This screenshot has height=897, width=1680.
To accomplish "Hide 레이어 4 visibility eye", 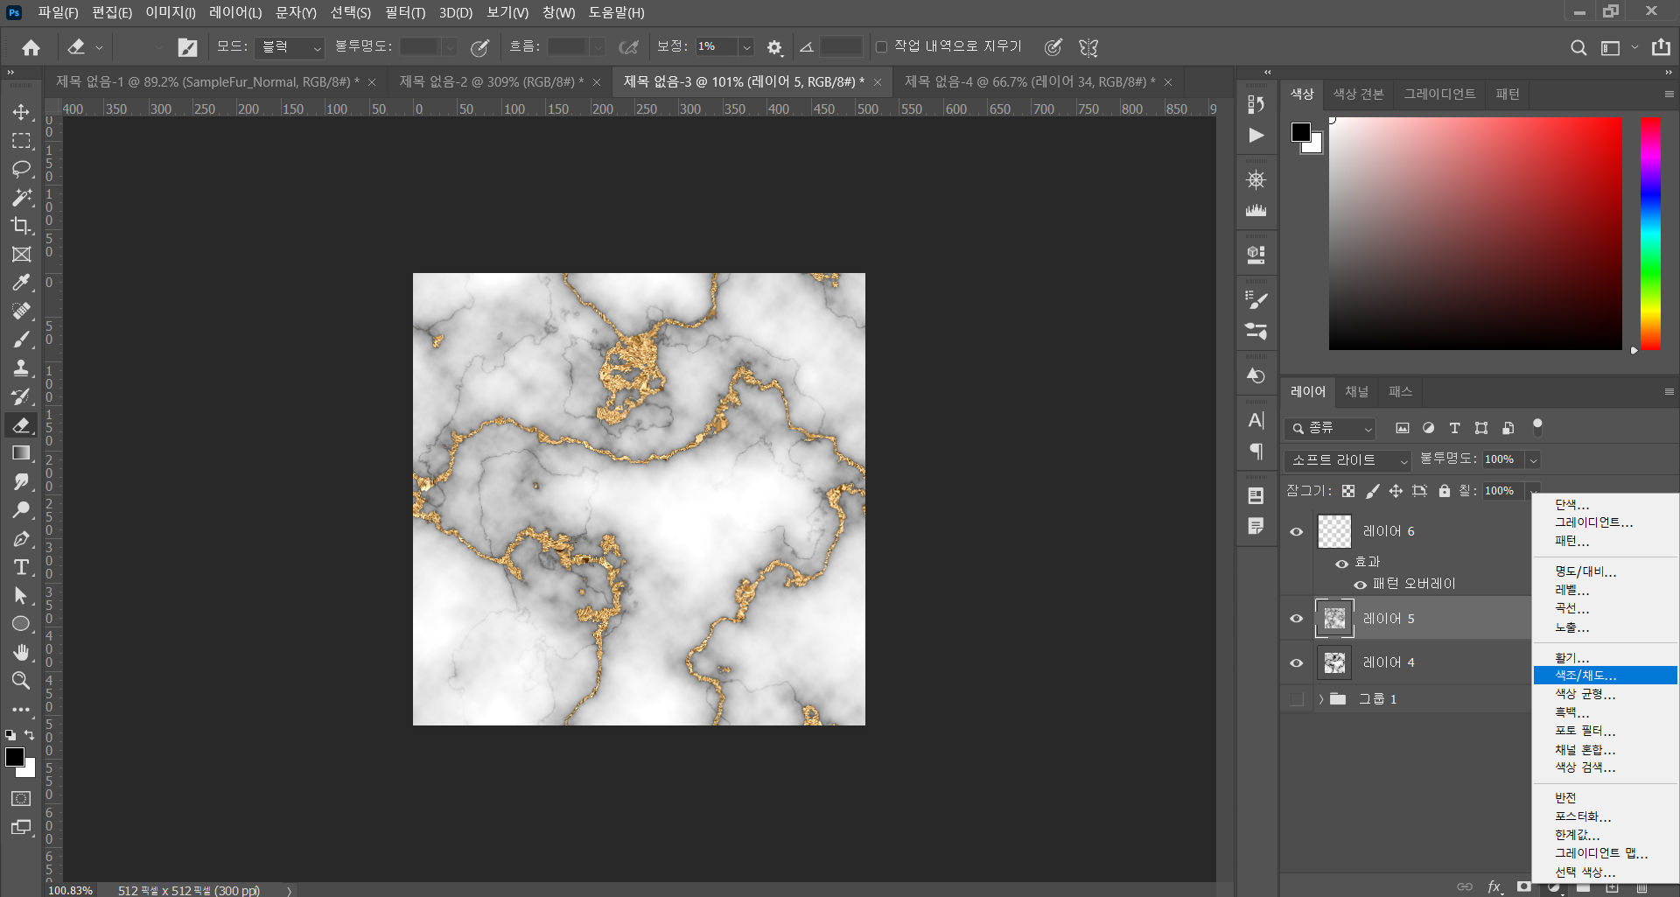I will pos(1297,662).
